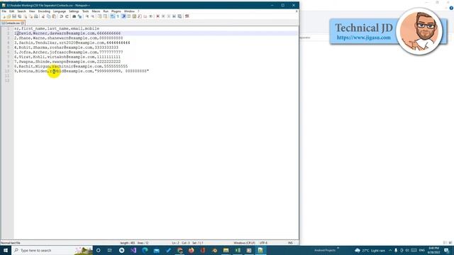Open Visual Studio from the taskbar
Screen dimensions: 454x255
point(133,250)
